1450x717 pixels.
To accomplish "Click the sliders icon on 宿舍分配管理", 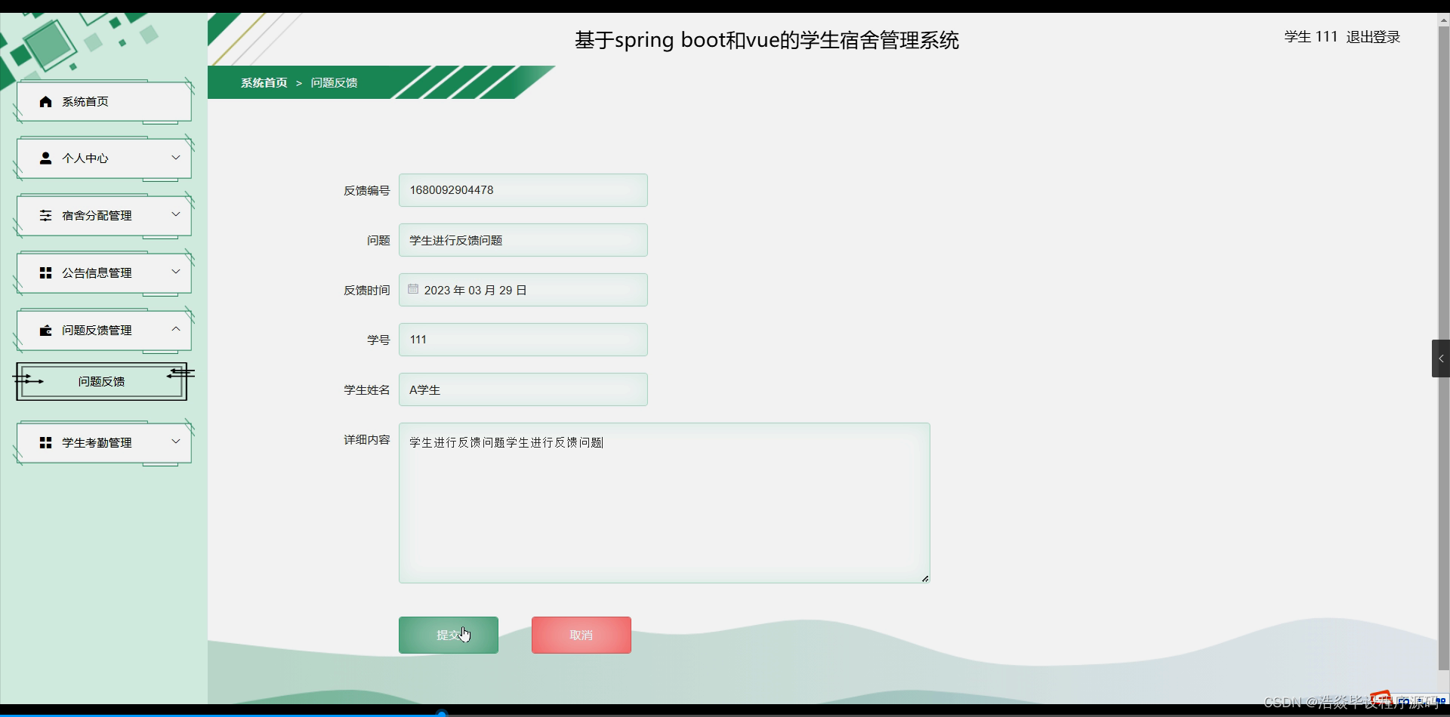I will [45, 214].
